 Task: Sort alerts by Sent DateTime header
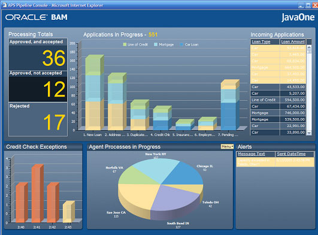point(291,154)
